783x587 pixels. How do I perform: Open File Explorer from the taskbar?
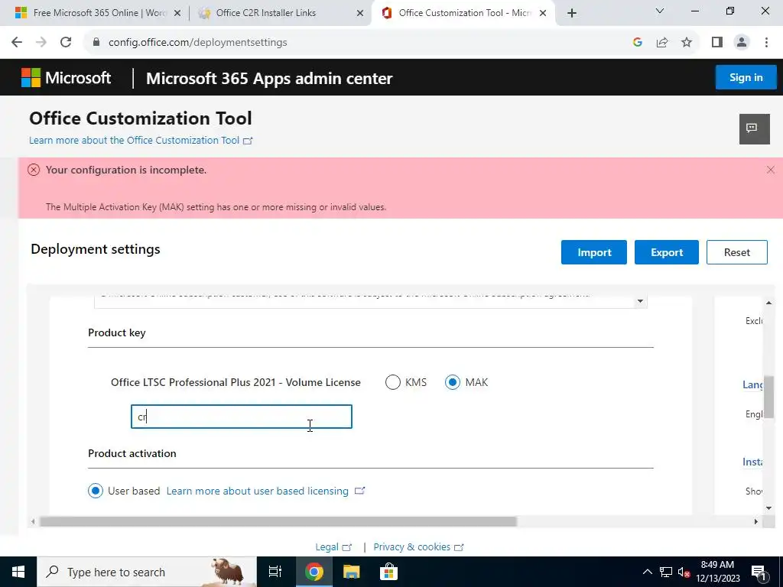pos(352,572)
